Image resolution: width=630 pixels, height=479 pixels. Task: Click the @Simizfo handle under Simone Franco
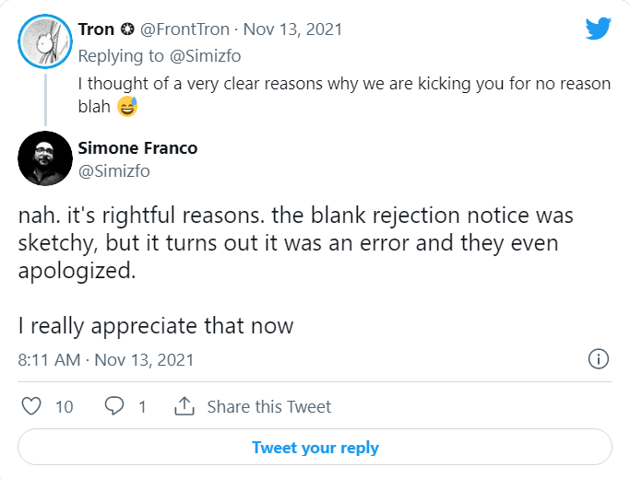tap(113, 171)
